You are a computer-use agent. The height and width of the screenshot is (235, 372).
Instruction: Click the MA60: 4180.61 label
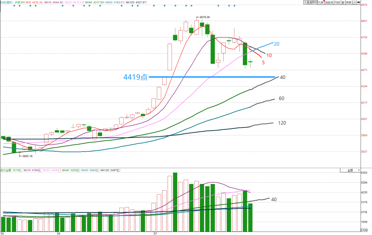pos(115,2)
